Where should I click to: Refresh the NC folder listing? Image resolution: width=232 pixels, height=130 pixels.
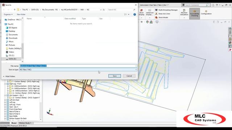104,10
